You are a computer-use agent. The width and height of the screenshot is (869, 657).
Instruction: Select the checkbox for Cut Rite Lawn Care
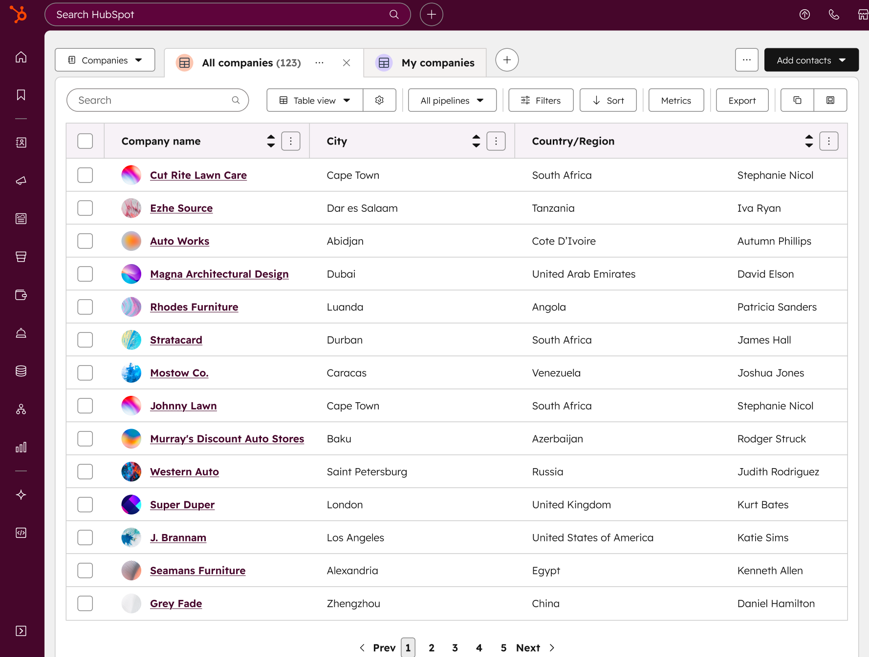(x=85, y=175)
